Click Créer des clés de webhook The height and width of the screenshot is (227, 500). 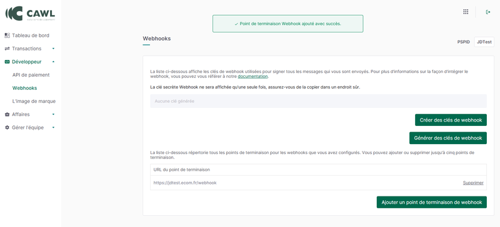(451, 120)
